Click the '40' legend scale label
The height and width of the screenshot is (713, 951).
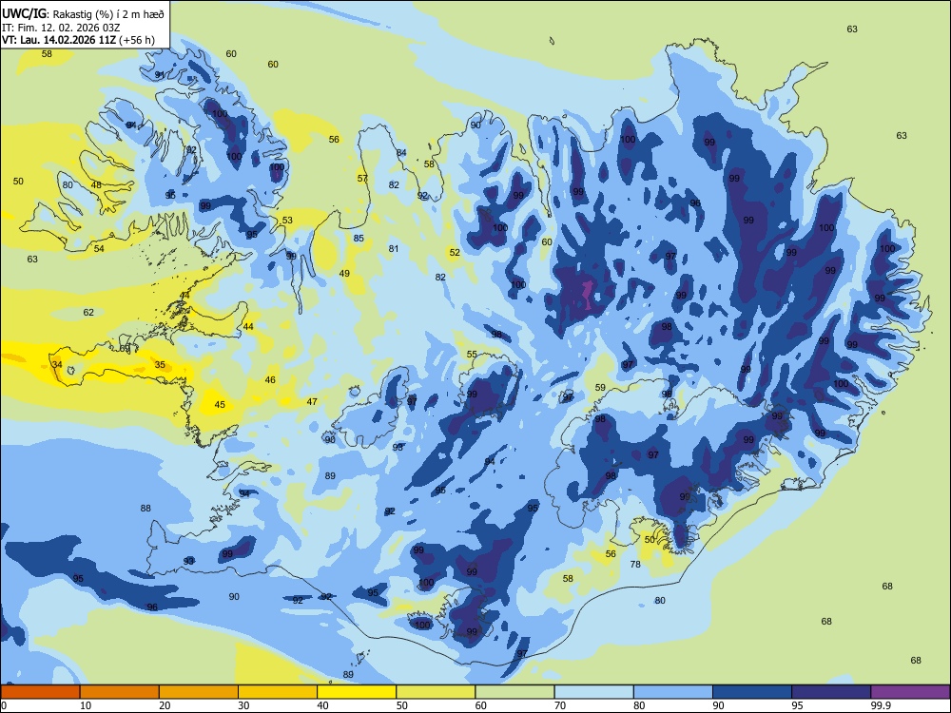(322, 705)
